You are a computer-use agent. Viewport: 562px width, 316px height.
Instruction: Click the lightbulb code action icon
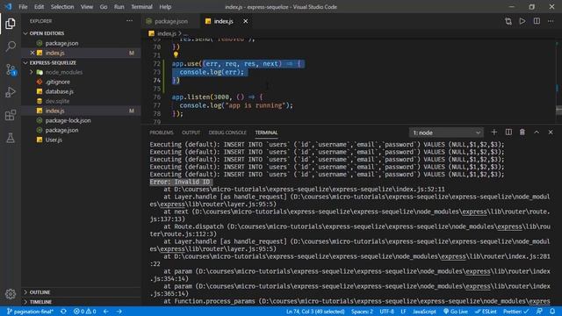[x=176, y=54]
